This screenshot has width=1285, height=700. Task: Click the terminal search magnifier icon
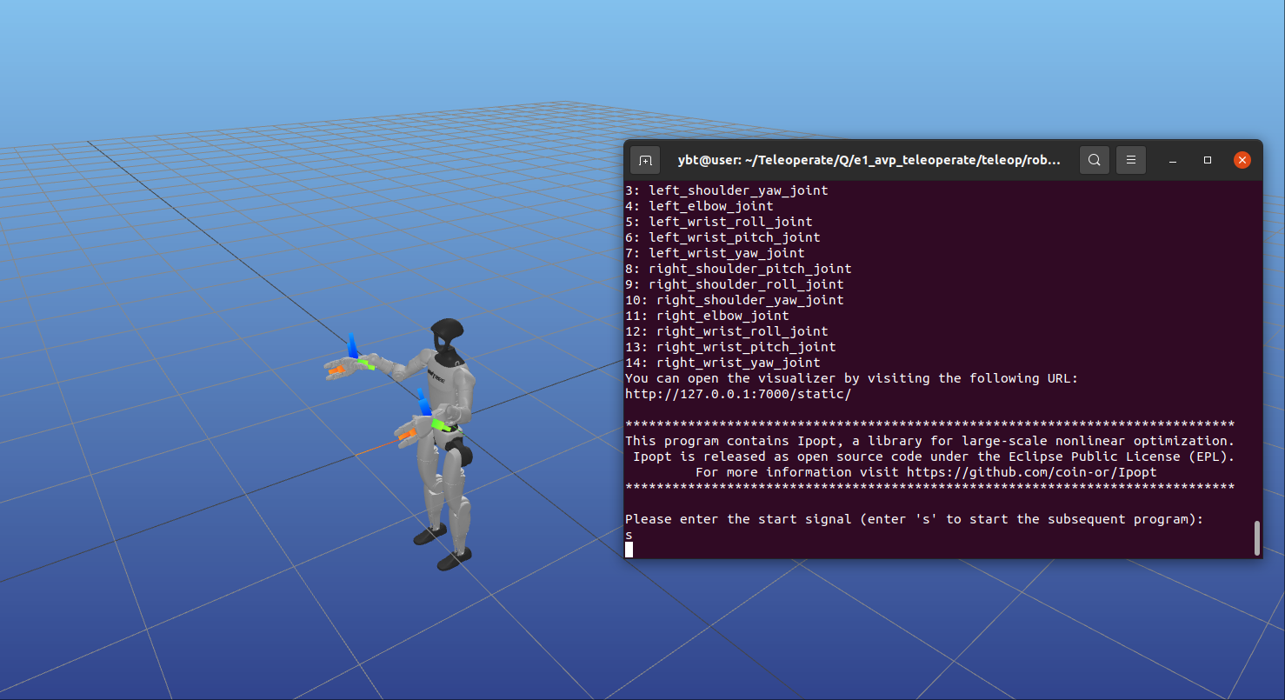point(1095,160)
